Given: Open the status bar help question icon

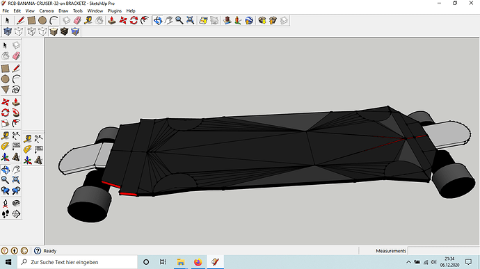Looking at the screenshot, I should coord(38,251).
